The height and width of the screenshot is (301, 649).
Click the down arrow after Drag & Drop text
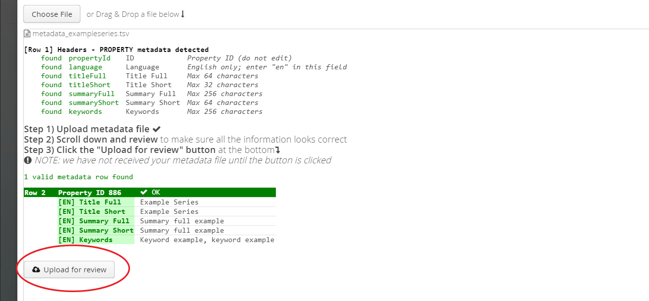[183, 14]
